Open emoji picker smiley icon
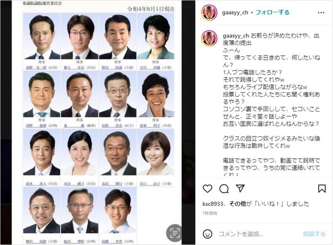 coord(207,234)
